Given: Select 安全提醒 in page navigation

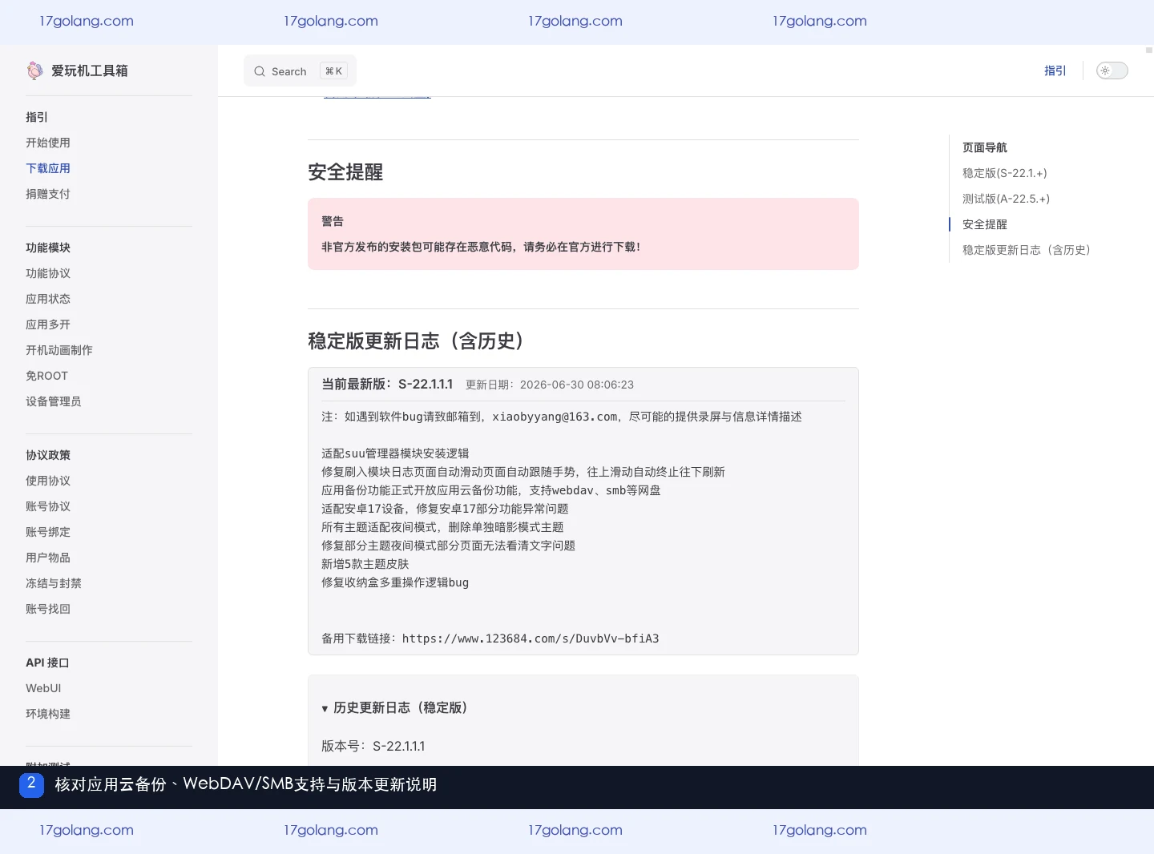Looking at the screenshot, I should tap(985, 224).
